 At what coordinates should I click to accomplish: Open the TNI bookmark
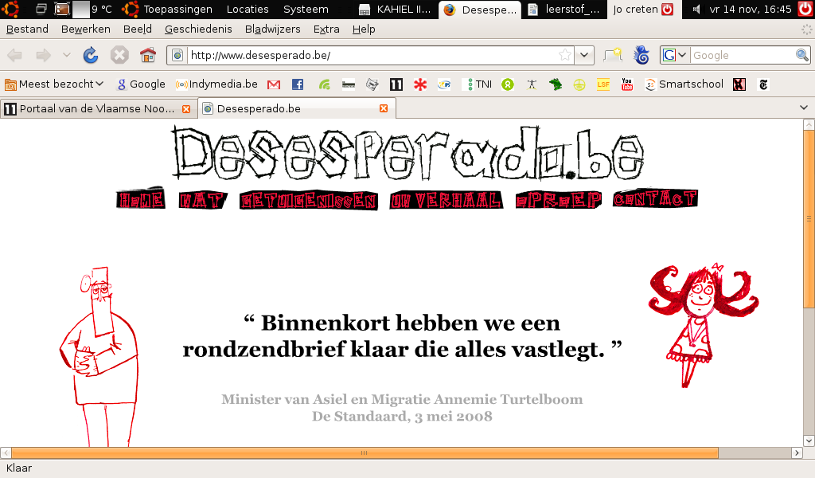coord(478,84)
